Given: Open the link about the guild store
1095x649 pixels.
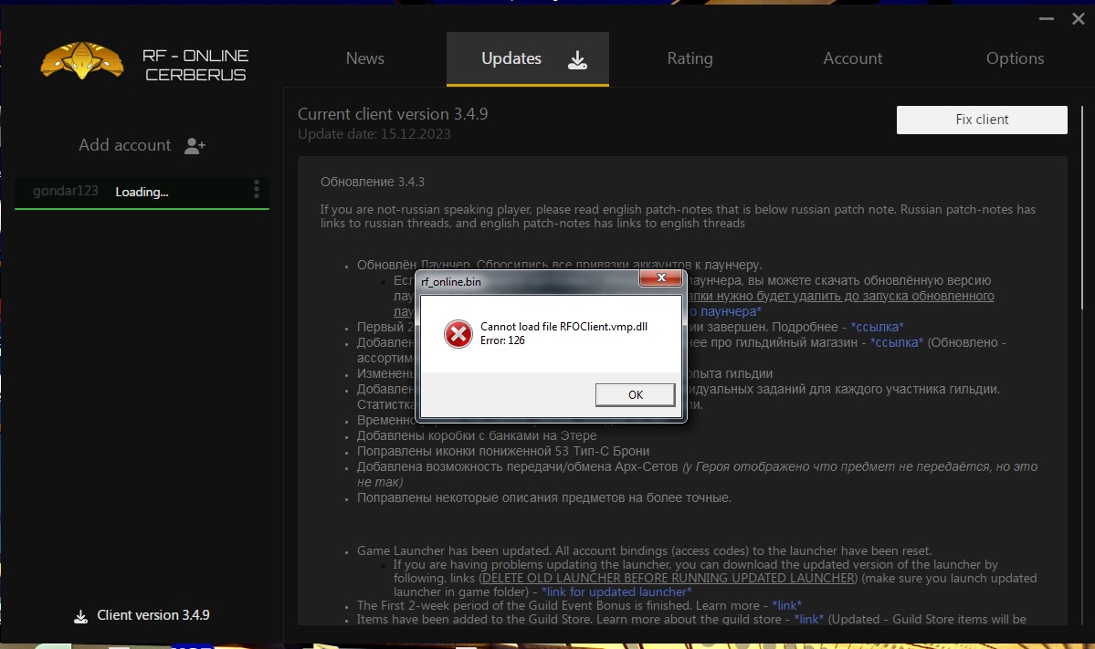Looking at the screenshot, I should 808,619.
